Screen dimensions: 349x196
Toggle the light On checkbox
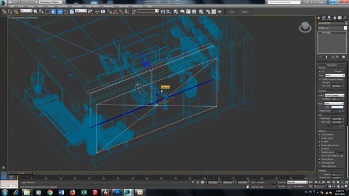320,71
